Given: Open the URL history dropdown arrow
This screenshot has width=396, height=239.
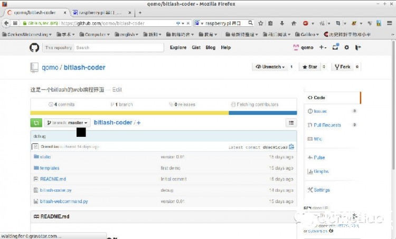Looking at the screenshot, I should tap(183, 23).
